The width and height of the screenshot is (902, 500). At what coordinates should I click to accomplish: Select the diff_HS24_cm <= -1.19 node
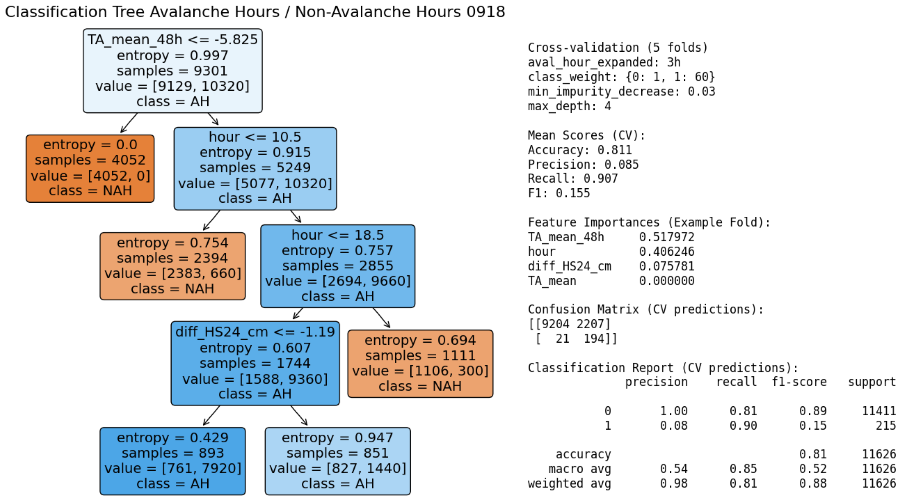click(x=255, y=363)
